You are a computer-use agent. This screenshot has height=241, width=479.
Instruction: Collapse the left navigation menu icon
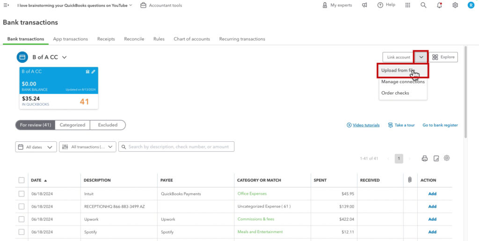tap(6, 5)
